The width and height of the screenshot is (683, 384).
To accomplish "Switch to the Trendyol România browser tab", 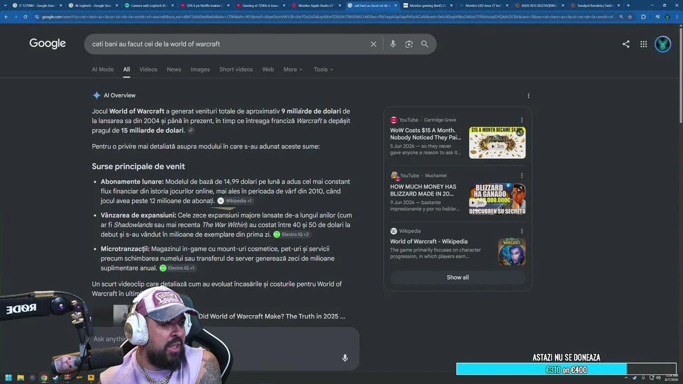I will [595, 5].
